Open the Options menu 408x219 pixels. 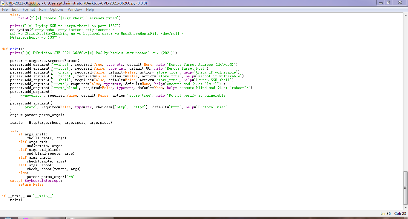pos(57,10)
